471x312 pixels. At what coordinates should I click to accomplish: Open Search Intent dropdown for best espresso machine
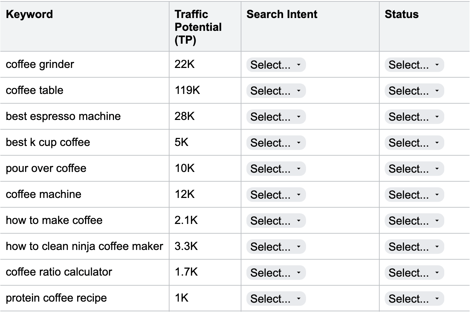pyautogui.click(x=275, y=116)
